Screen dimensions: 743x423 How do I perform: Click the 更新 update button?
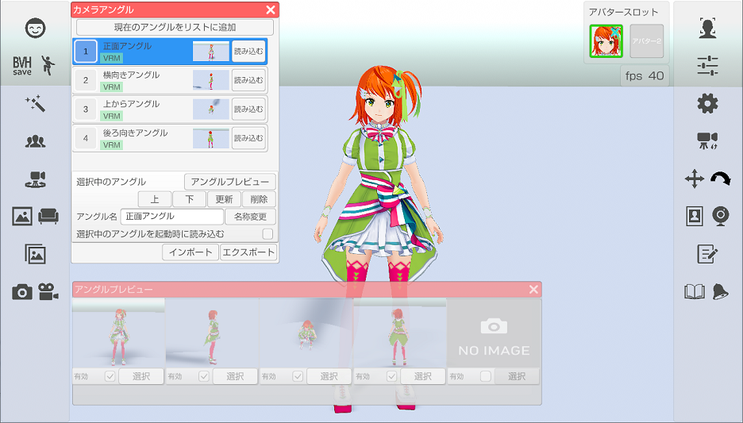[224, 199]
